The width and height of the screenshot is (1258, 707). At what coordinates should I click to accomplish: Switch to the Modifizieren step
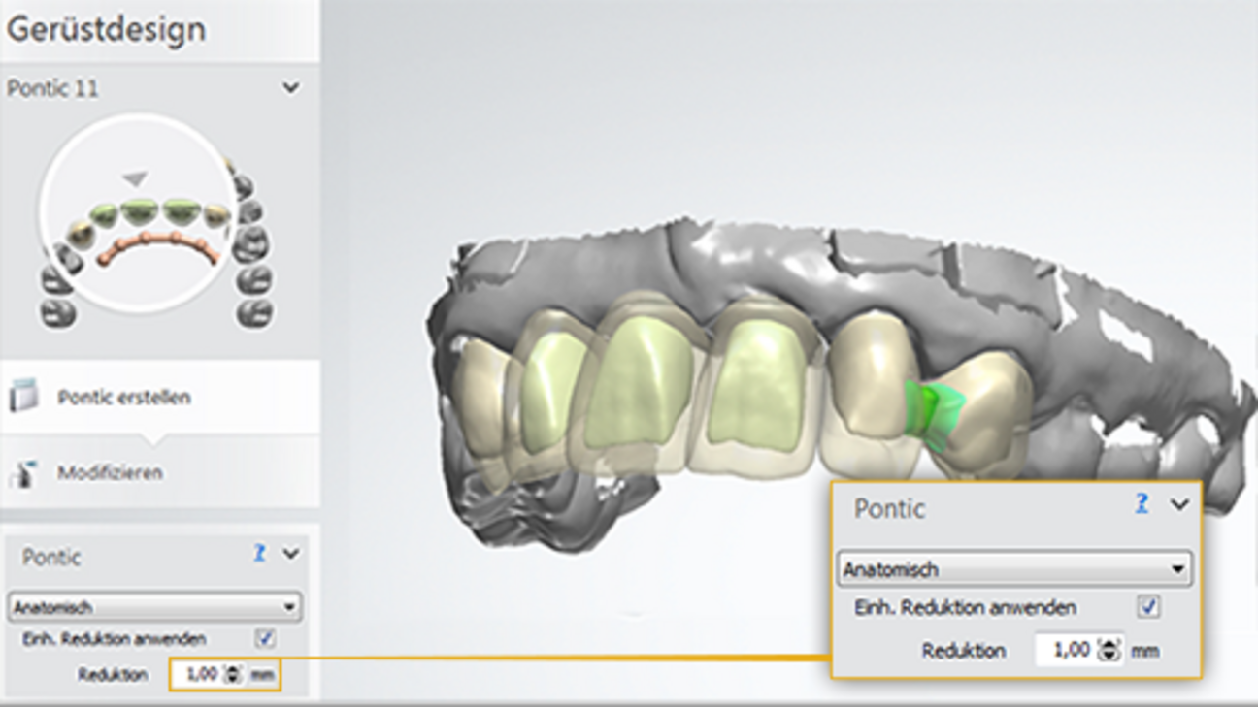110,473
